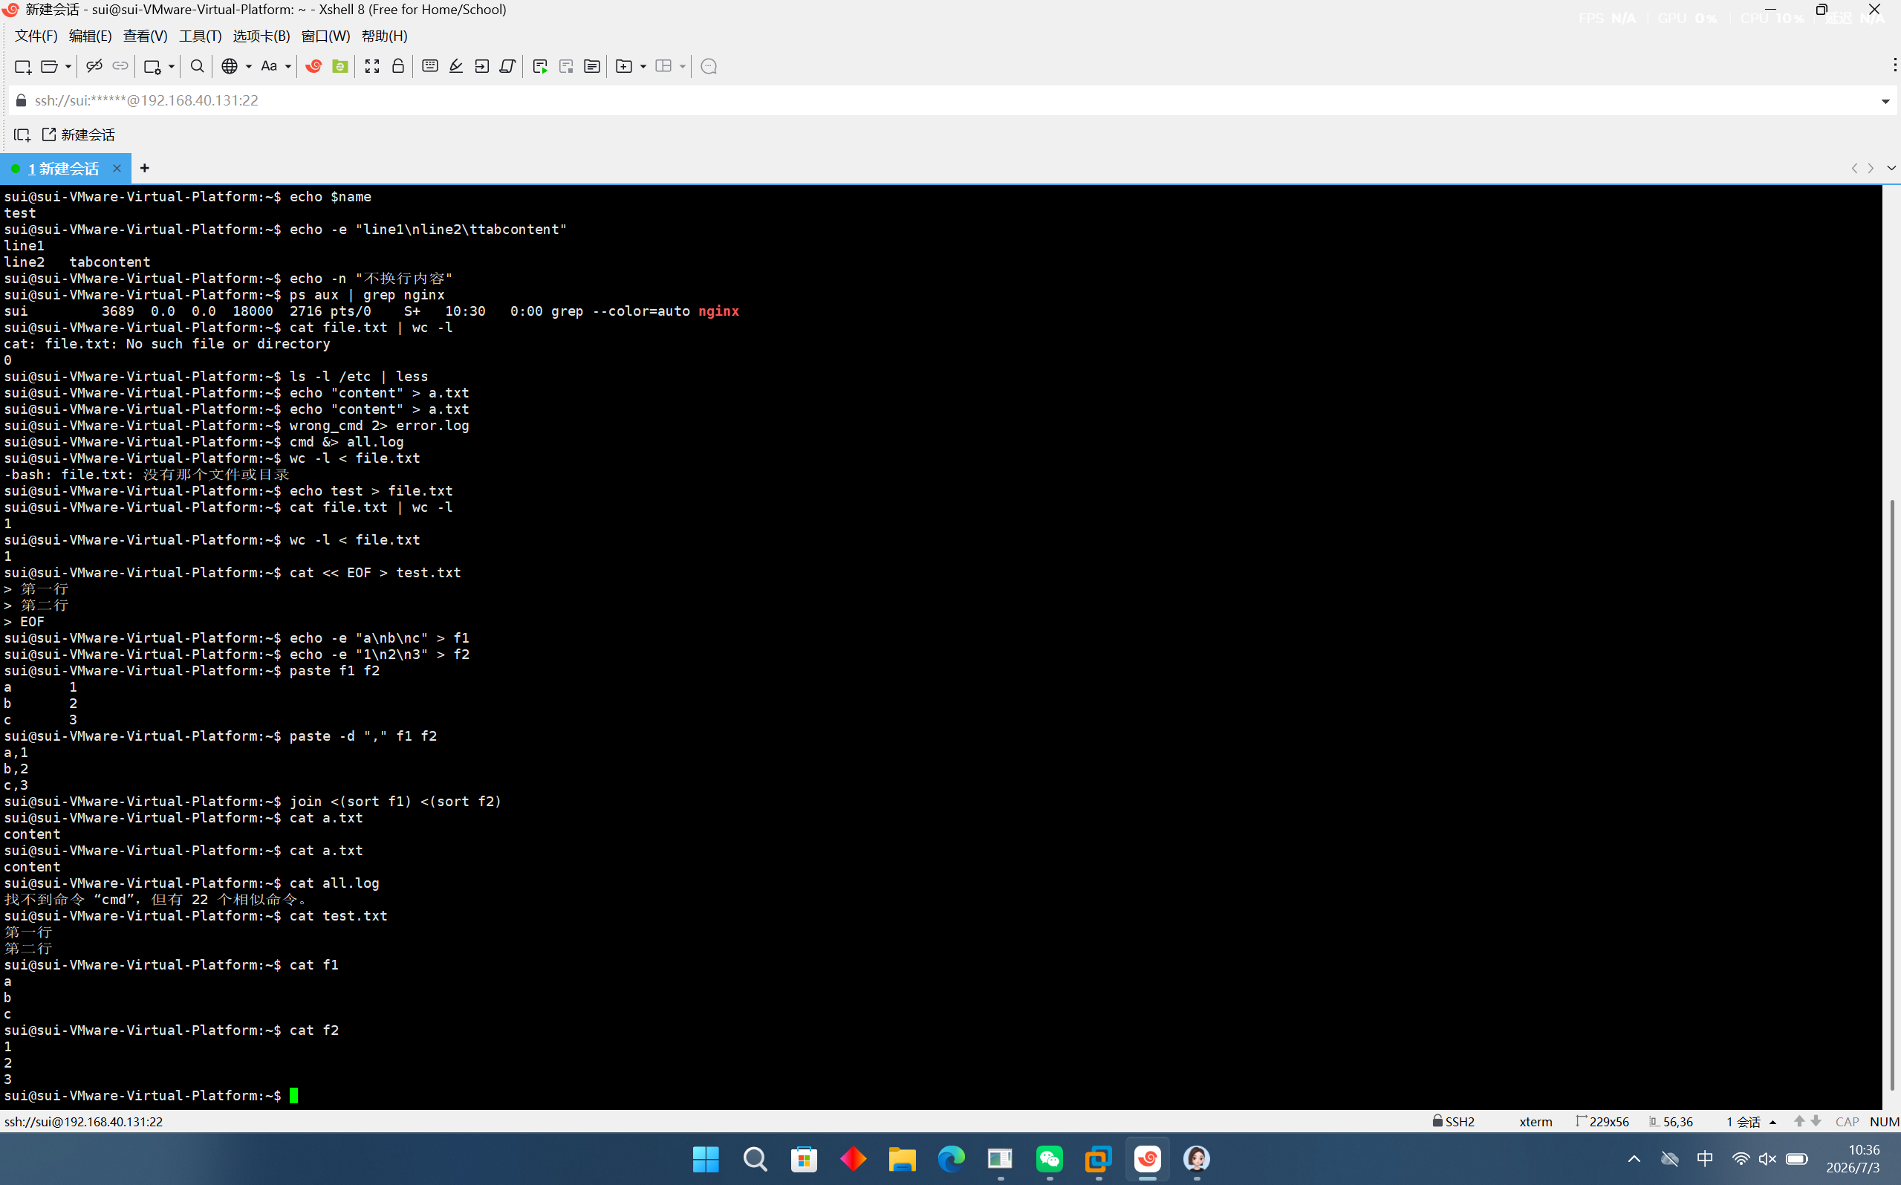Click the pane layout toolbar icon

663,67
